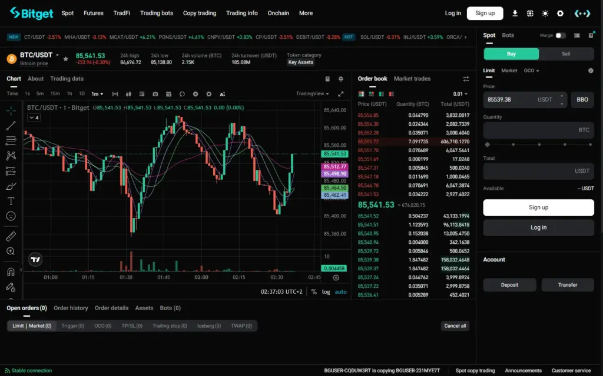Select the Text annotation tool
The height and width of the screenshot is (376, 603).
[x=11, y=201]
